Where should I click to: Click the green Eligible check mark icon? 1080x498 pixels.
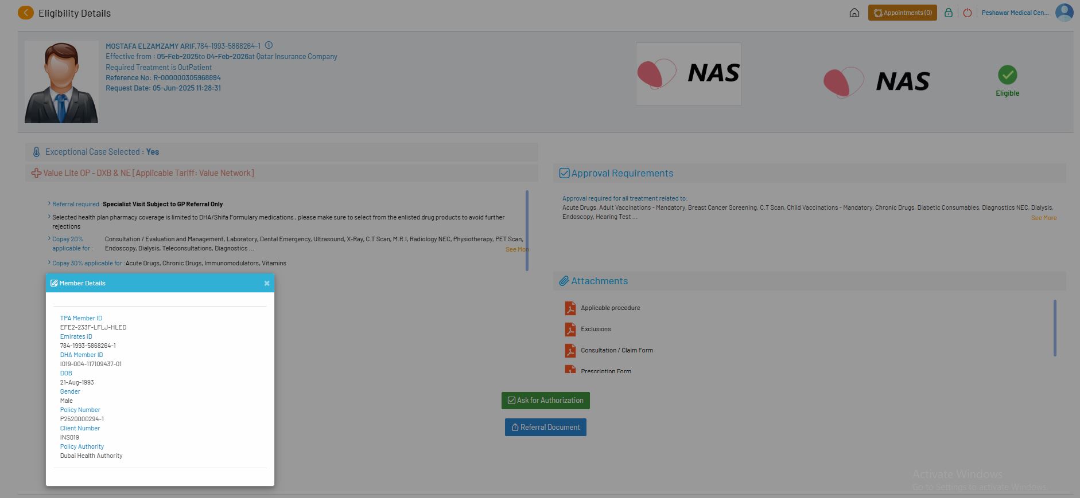(x=1007, y=74)
